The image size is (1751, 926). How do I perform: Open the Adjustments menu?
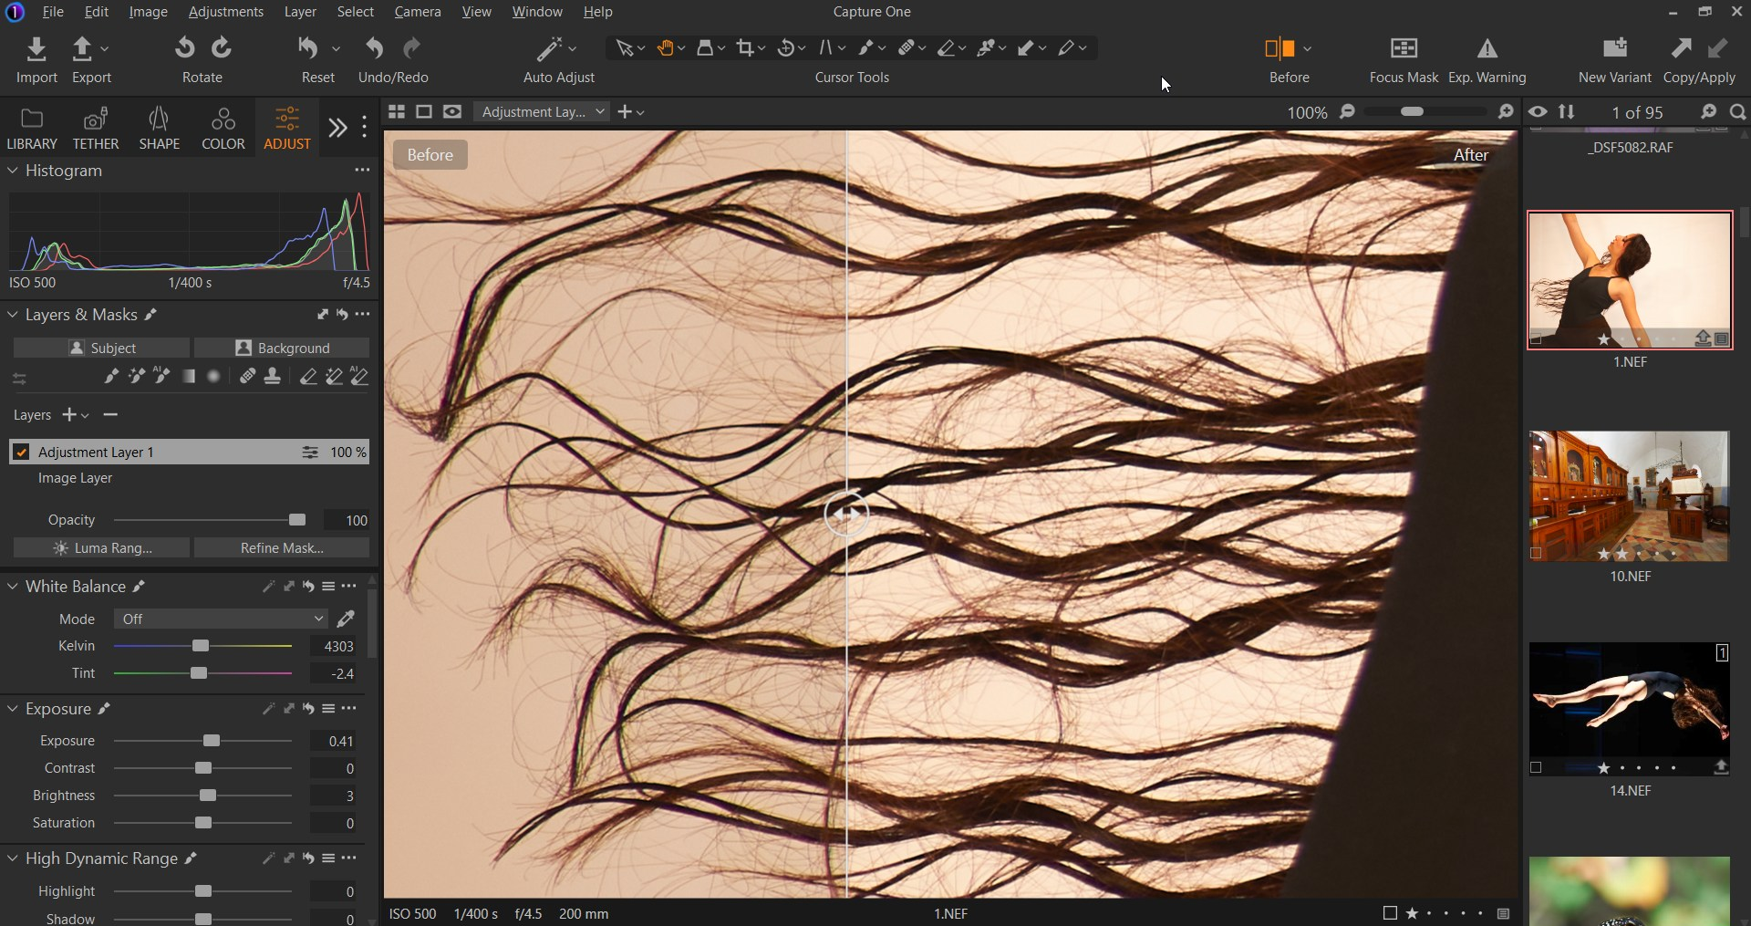coord(225,12)
